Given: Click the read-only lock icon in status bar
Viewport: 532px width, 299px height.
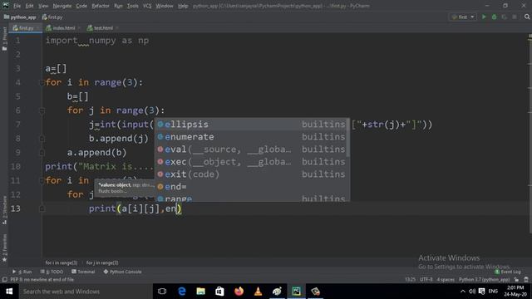Looking at the screenshot, I should (516, 280).
